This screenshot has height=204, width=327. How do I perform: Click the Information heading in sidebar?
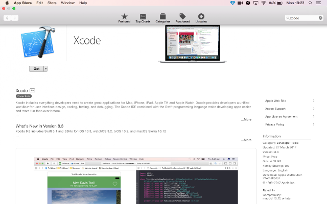coord(271,136)
